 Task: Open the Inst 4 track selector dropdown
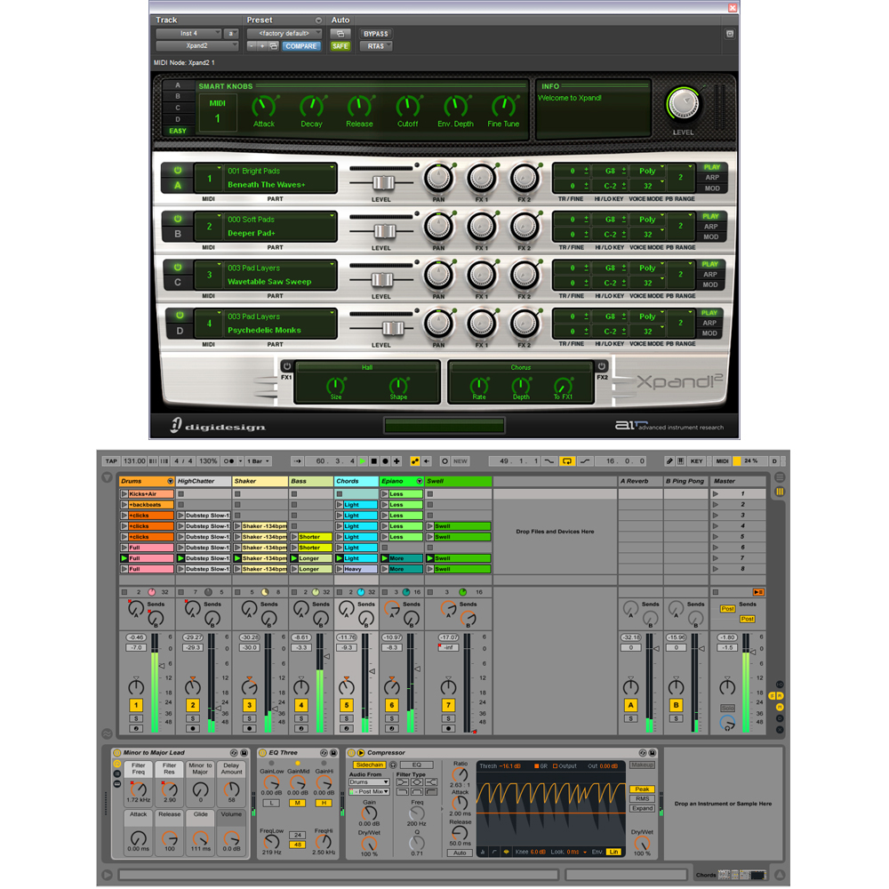188,34
